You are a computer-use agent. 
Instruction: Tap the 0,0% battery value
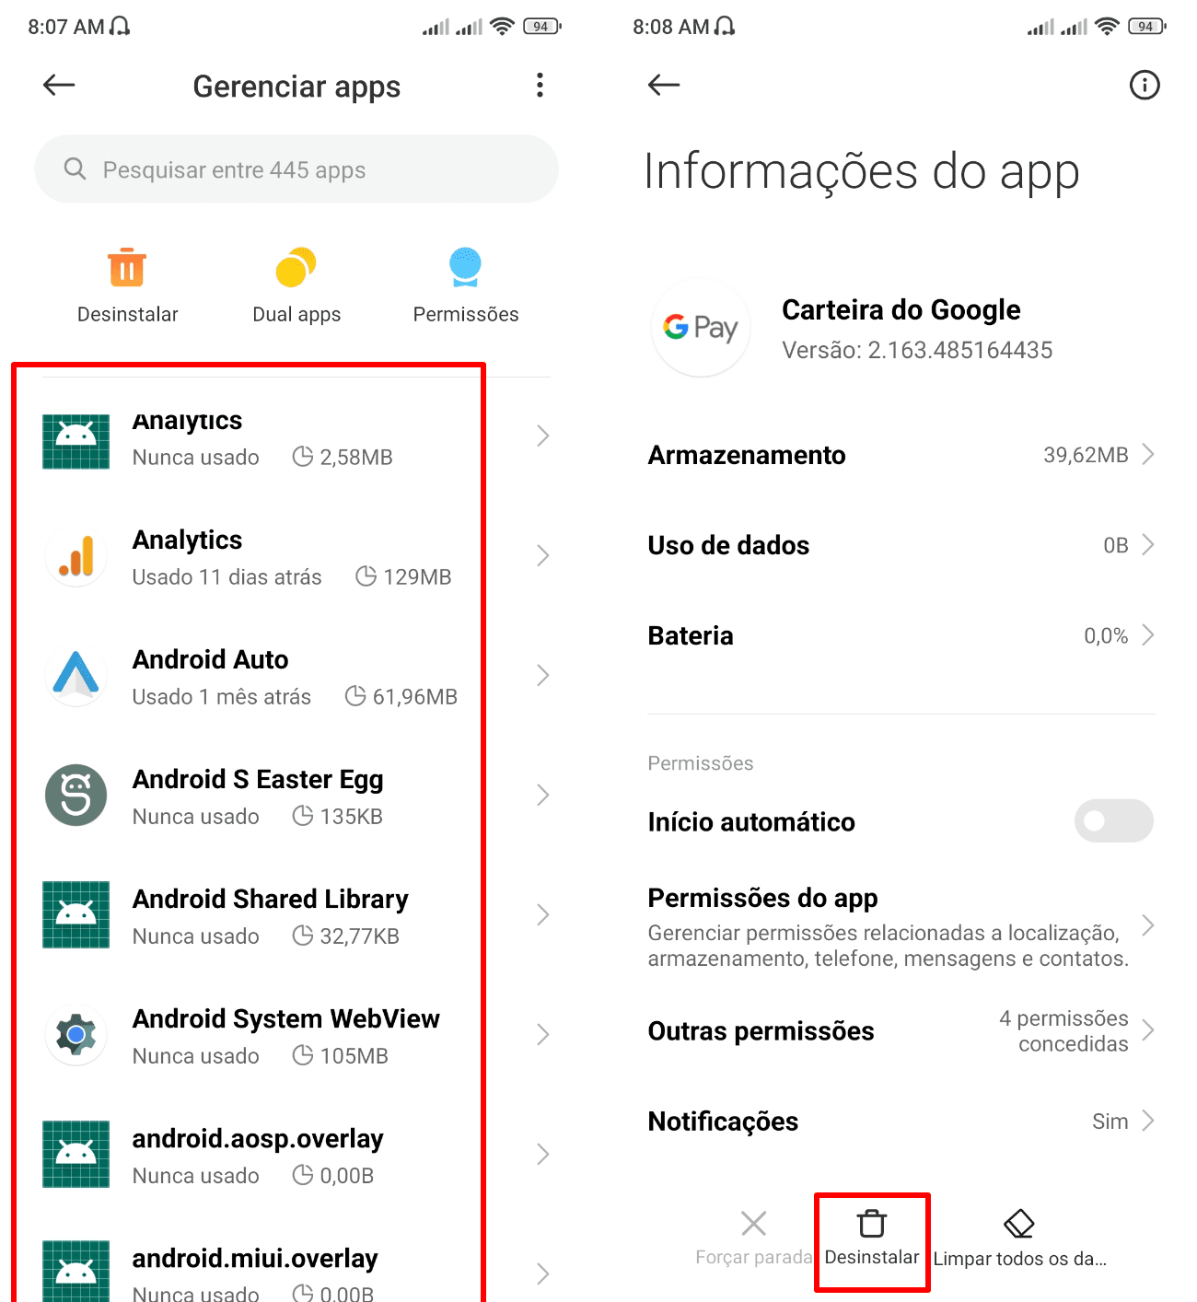1106,635
